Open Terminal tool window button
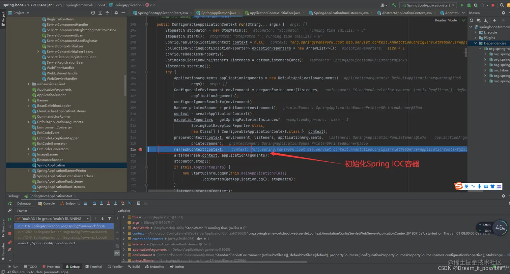Screen dimensions: 510x274 94,267
